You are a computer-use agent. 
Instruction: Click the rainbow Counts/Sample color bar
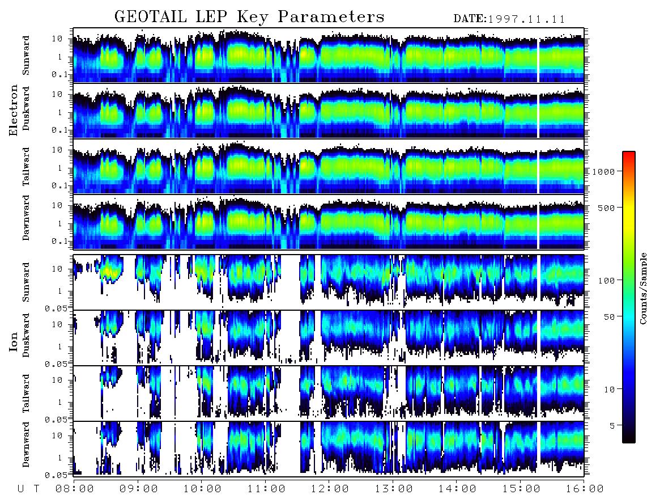(x=629, y=297)
